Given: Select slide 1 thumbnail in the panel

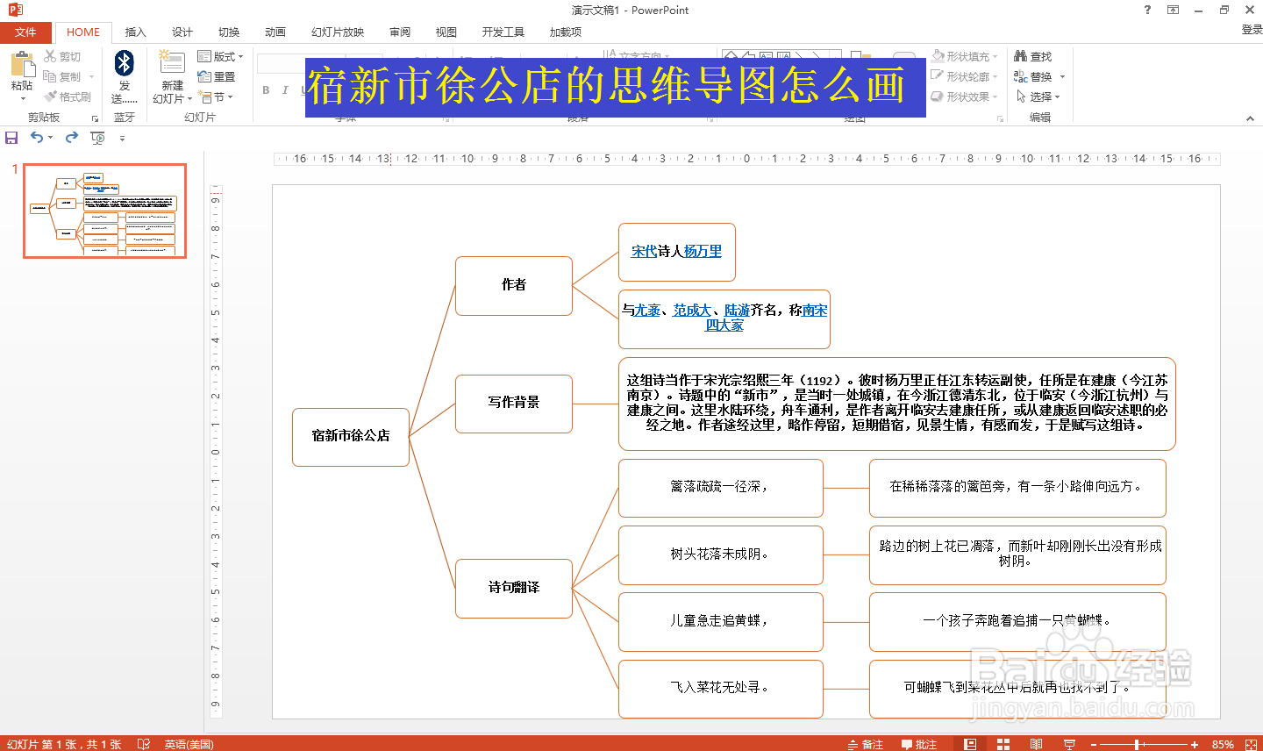Looking at the screenshot, I should point(104,211).
